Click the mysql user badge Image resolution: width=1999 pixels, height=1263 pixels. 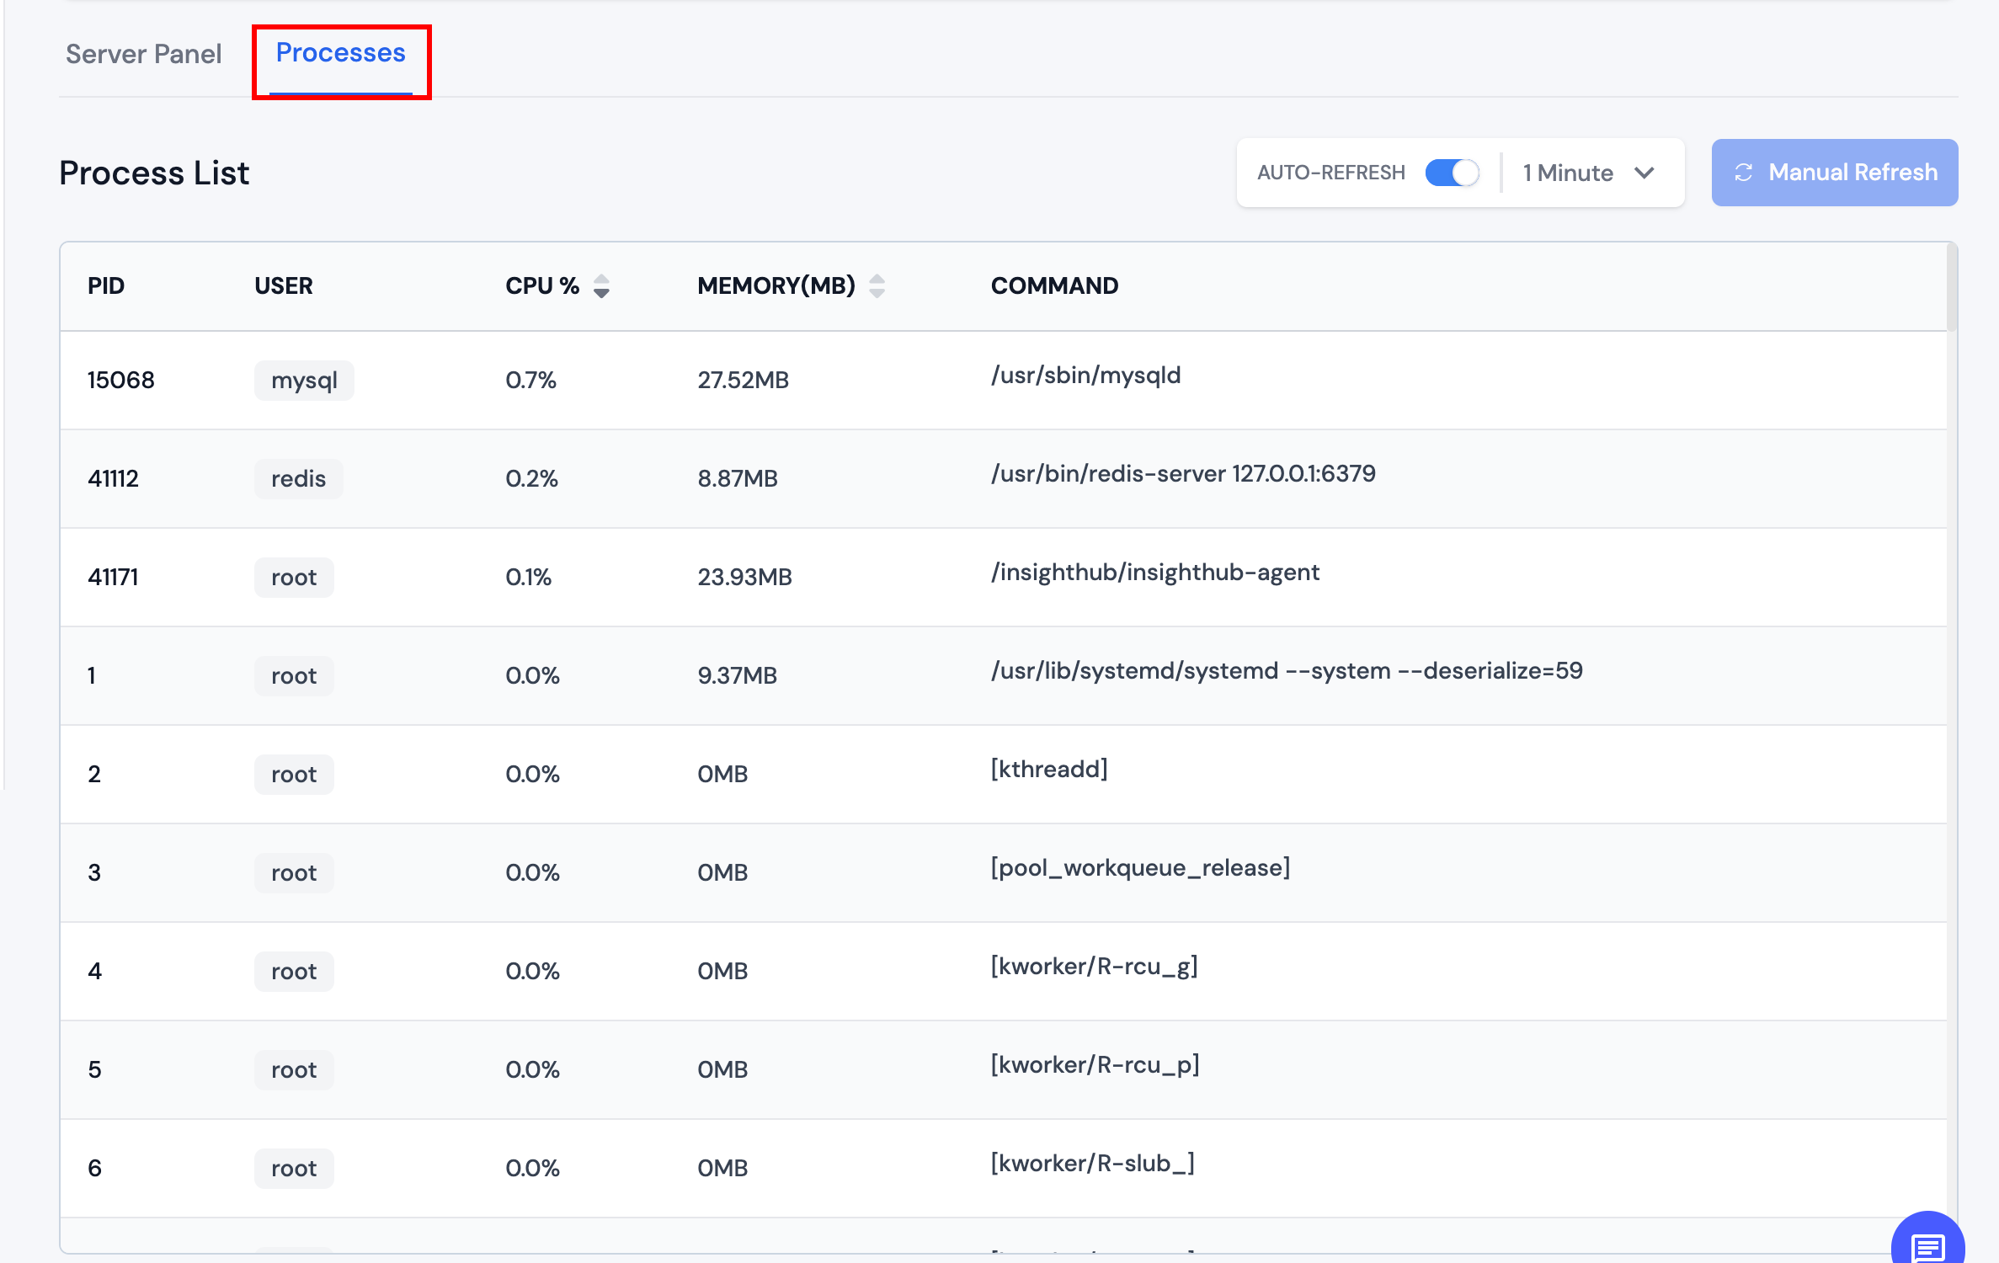click(x=303, y=381)
